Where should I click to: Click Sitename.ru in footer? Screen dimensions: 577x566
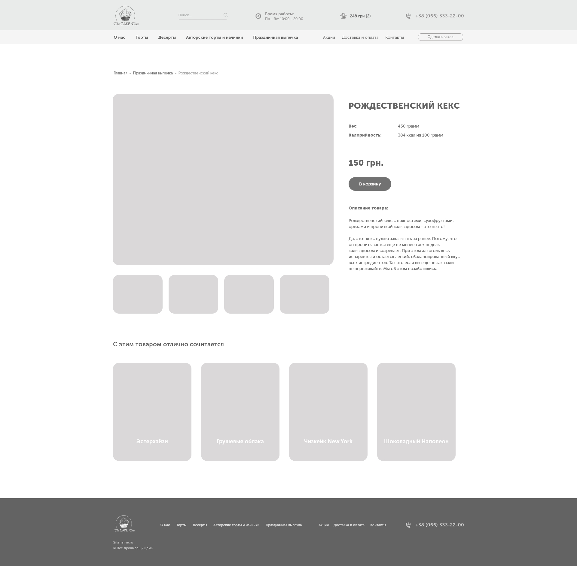123,543
